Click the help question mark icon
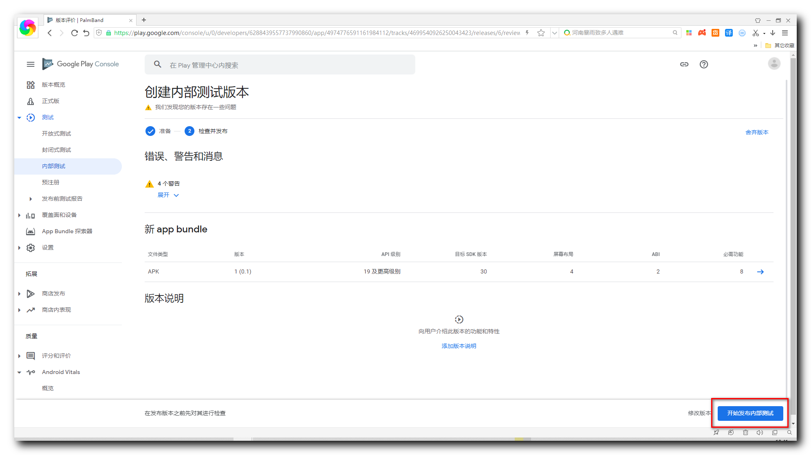Screen dimensions: 811x455 point(703,64)
